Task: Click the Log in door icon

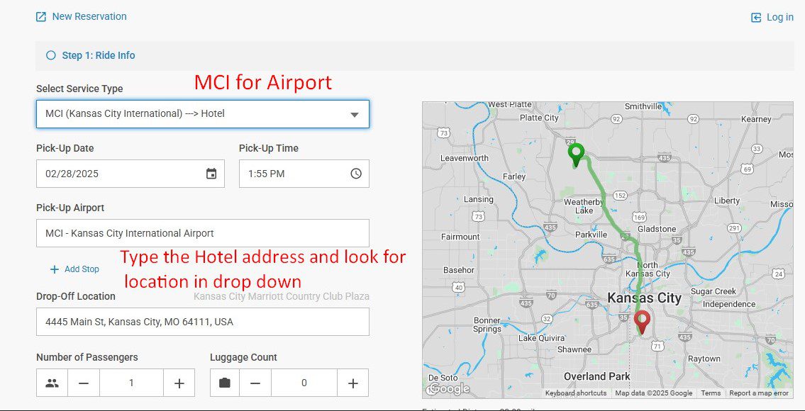Action: coord(756,18)
